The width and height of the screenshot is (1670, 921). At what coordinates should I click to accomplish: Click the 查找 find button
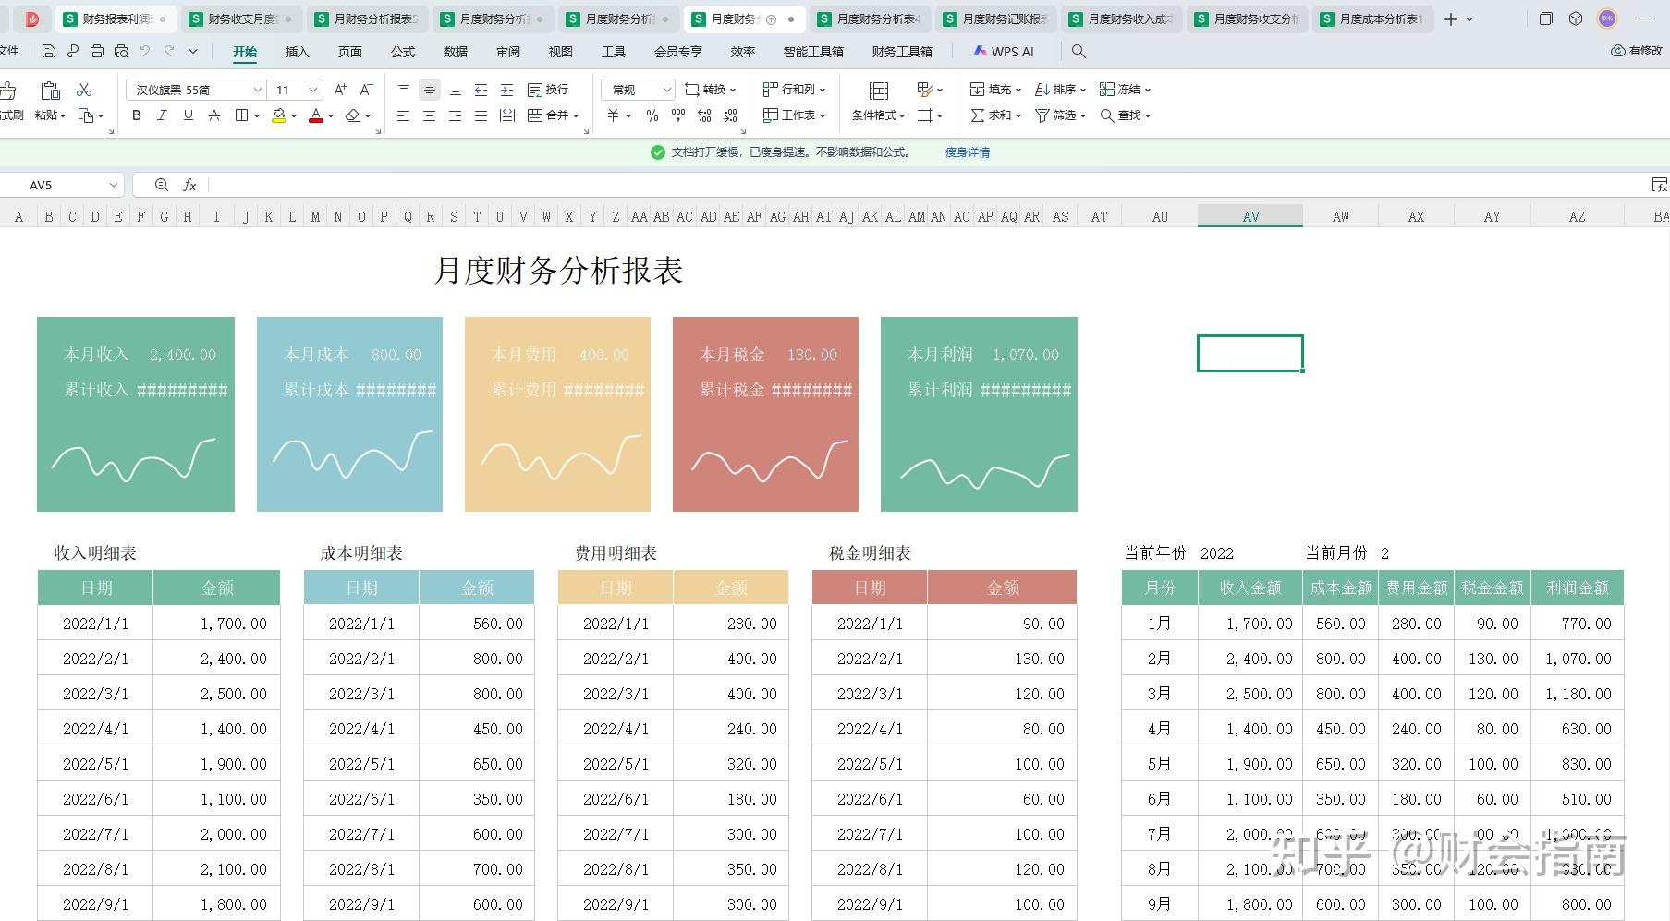click(1125, 115)
